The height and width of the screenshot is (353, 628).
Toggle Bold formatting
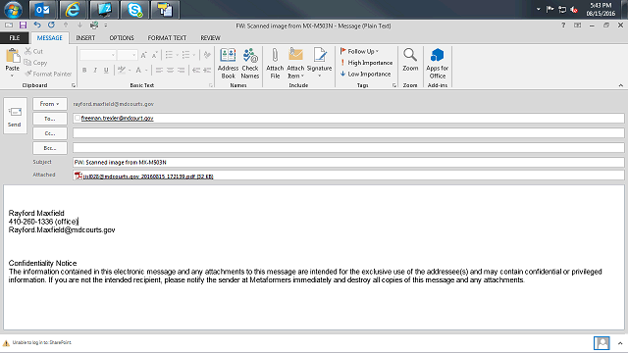[x=84, y=70]
